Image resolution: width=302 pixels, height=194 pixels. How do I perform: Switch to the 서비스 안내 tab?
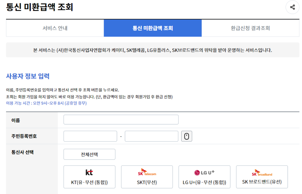55,28
